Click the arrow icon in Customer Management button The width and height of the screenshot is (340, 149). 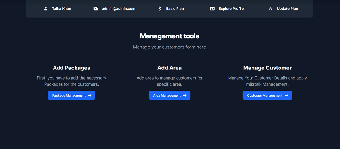(286, 95)
